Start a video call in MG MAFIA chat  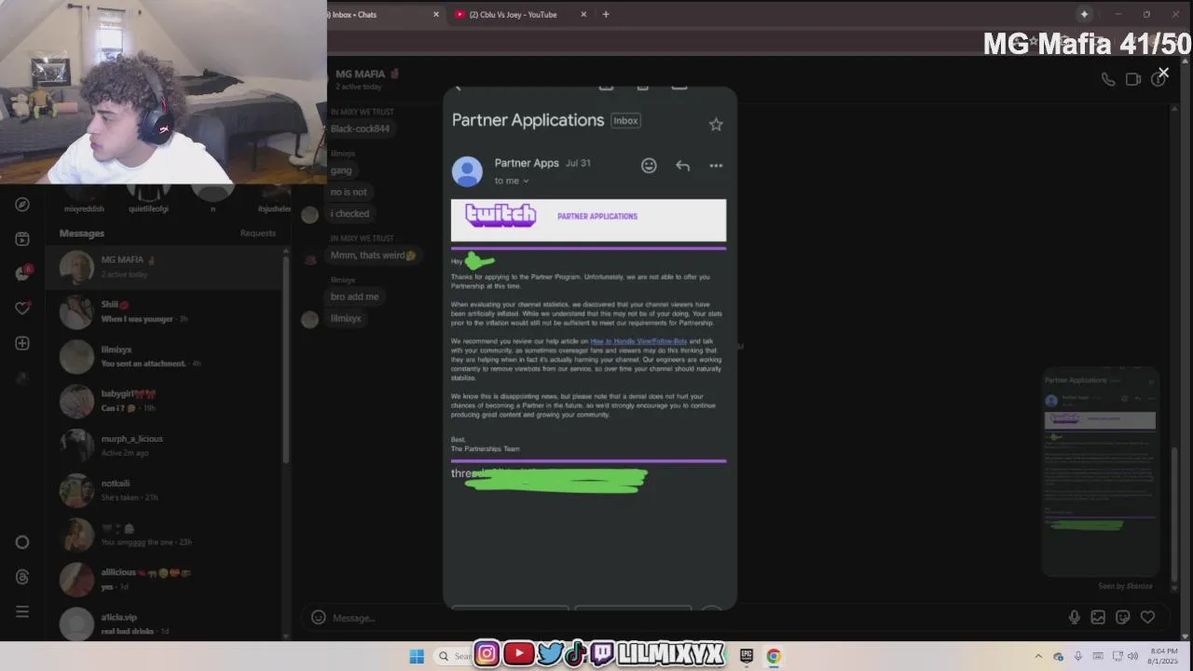1133,79
